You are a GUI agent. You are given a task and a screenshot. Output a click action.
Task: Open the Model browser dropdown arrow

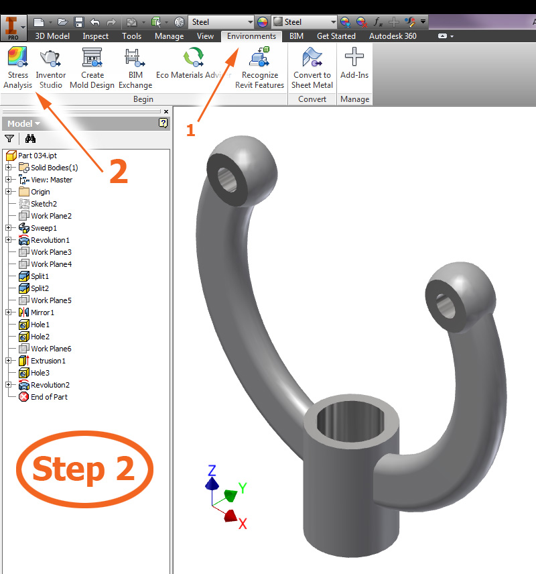[x=38, y=124]
